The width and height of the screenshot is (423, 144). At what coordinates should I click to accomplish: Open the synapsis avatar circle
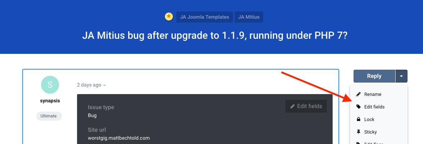[x=50, y=85]
